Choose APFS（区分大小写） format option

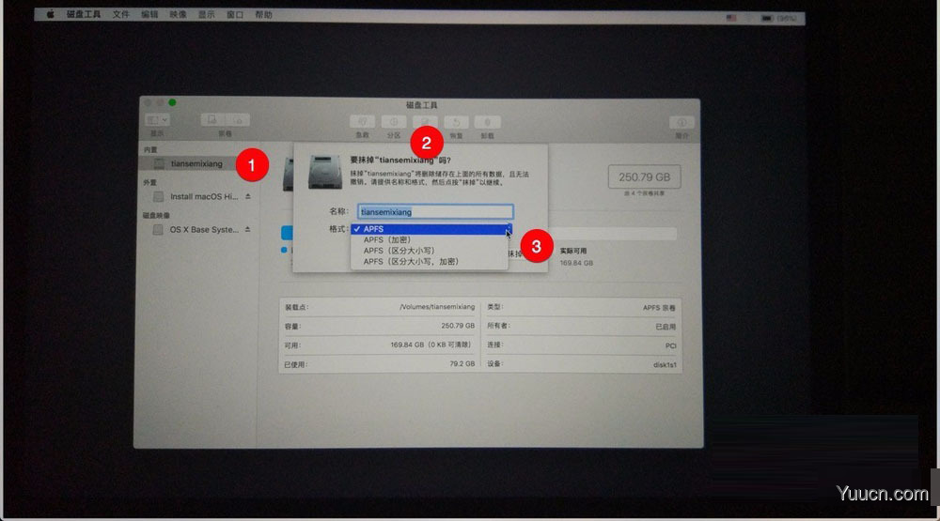430,251
